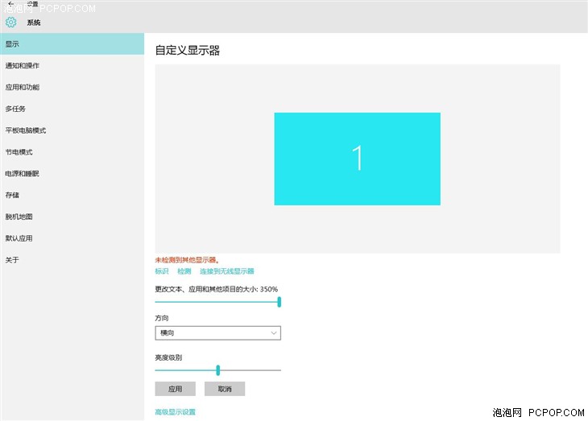
Task: Click the Settings gear icon
Action: (x=11, y=22)
